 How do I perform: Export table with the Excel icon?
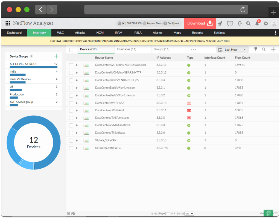click(x=73, y=214)
